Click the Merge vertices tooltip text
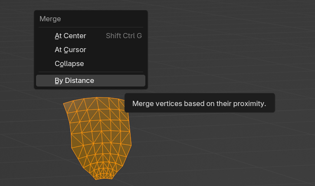Viewport: 315px width, 186px height. [199, 104]
